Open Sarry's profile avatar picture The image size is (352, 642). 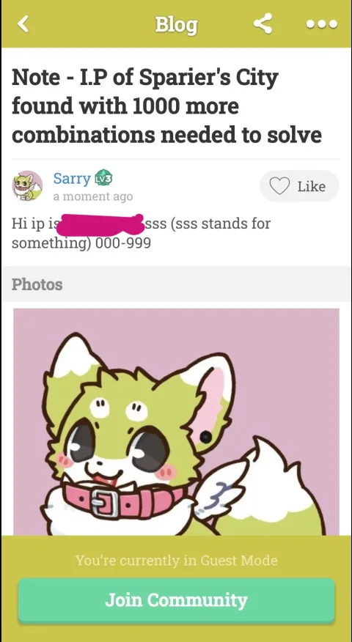pyautogui.click(x=27, y=186)
